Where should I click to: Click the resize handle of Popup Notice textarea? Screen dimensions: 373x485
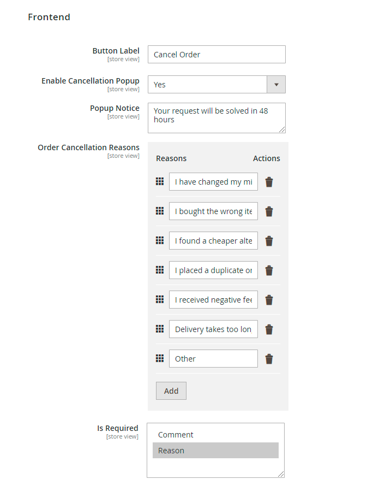point(282,130)
